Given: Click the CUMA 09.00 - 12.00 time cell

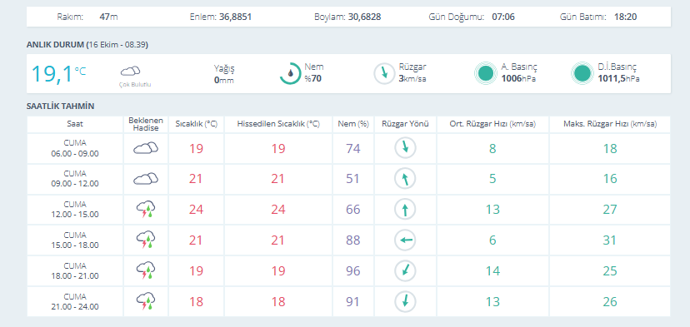Looking at the screenshot, I should pos(75,179).
